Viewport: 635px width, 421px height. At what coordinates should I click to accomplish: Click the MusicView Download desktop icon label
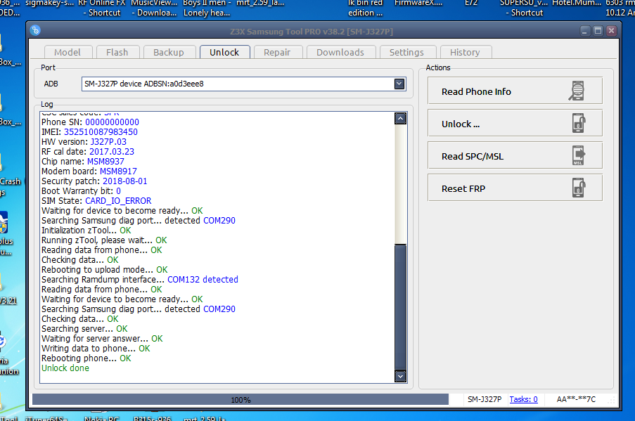(154, 8)
